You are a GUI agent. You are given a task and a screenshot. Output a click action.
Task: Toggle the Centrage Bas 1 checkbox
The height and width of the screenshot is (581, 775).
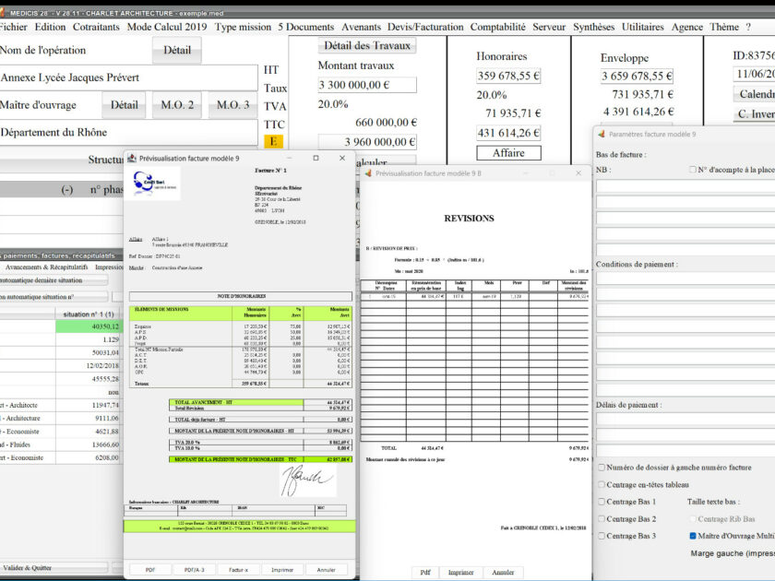tap(602, 502)
